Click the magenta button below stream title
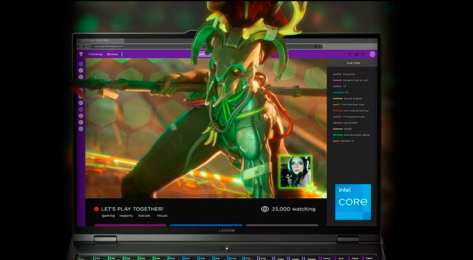The image size is (473, 260). click(x=130, y=225)
